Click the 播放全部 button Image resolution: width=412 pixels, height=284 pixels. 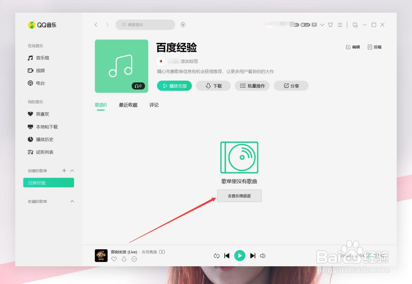click(174, 86)
